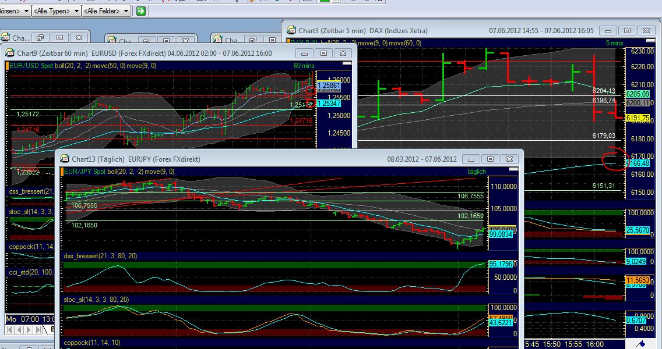Screen dimensions: 662x349
Task: Click the green execute arrow in the top toolbar
Action: pos(140,10)
